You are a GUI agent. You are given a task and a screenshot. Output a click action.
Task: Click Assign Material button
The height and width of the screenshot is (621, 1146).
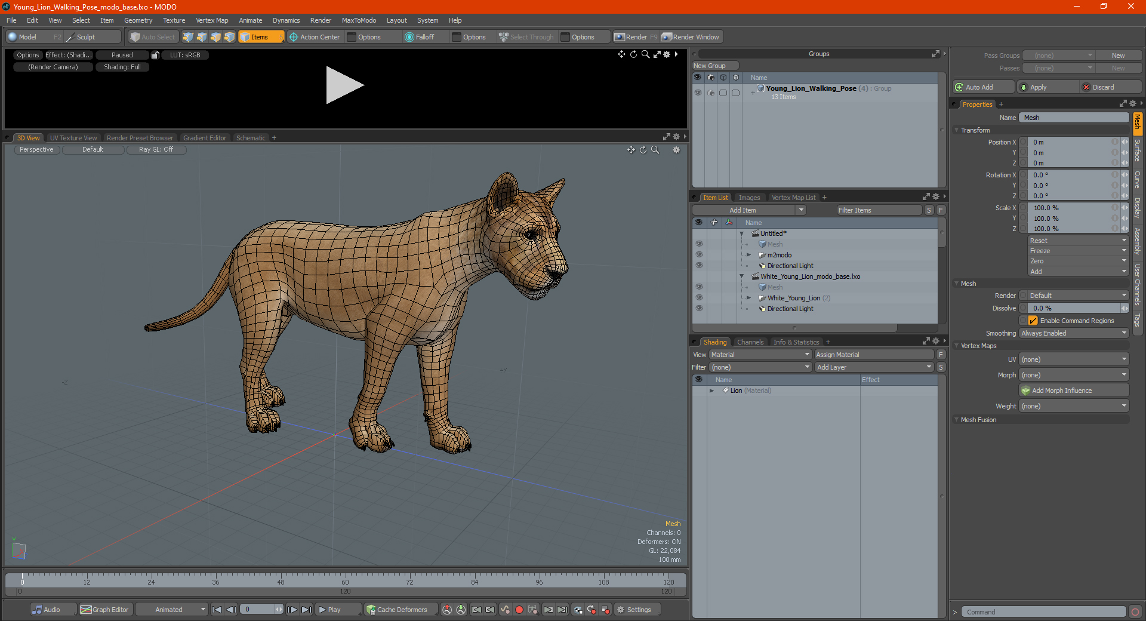(x=874, y=355)
